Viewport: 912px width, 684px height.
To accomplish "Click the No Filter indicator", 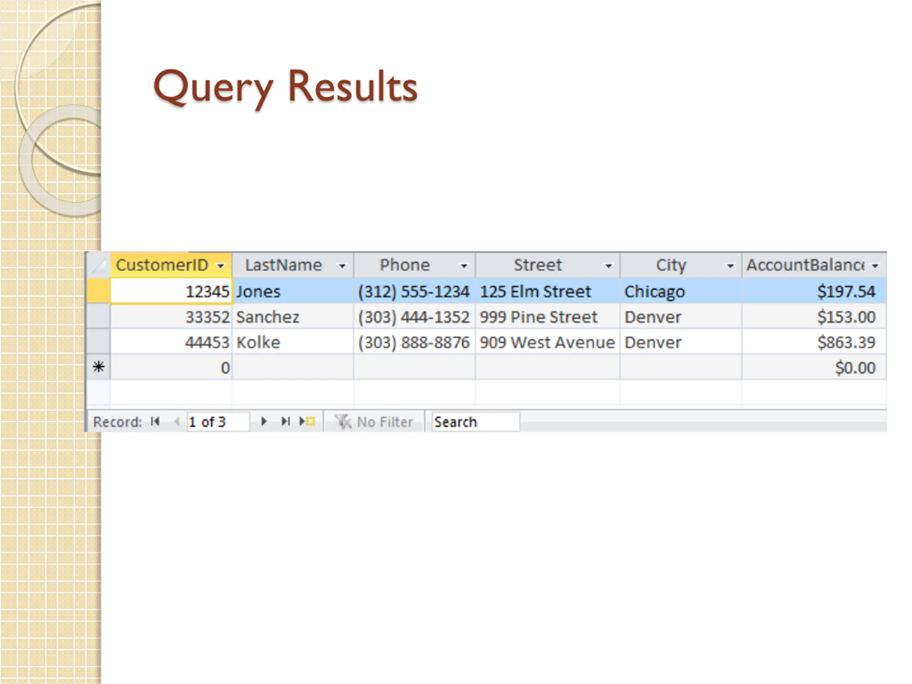I will (x=374, y=422).
